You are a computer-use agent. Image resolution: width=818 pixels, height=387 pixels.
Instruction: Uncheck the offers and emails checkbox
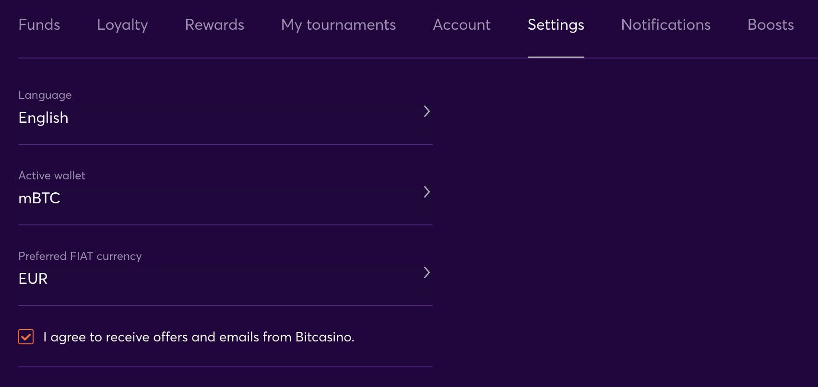coord(26,337)
